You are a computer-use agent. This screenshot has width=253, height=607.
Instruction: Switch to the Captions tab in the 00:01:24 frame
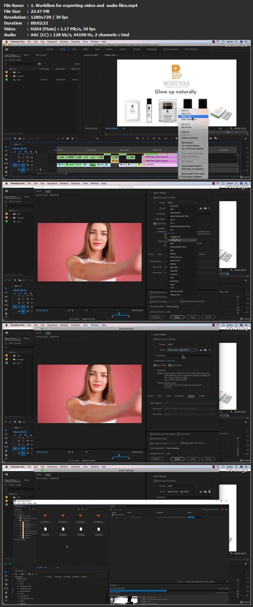[x=191, y=396]
